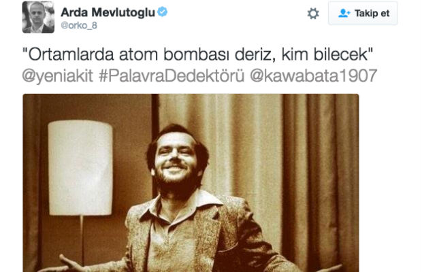
Task: Click the lamp's thin stand pole
Action: click(x=82, y=239)
